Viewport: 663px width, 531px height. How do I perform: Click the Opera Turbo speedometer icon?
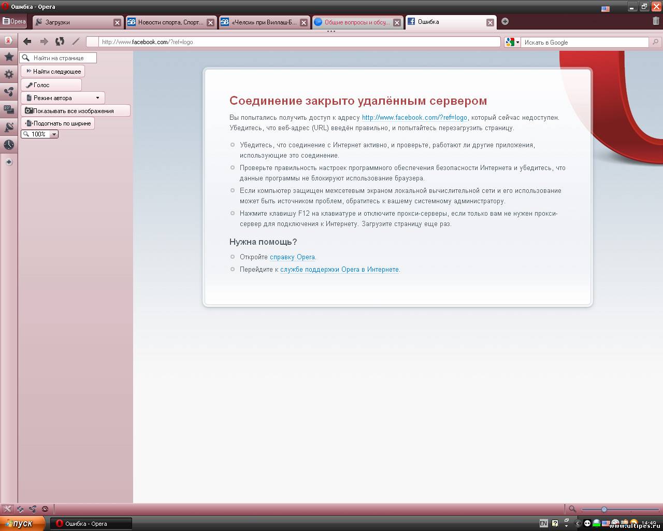point(45,509)
